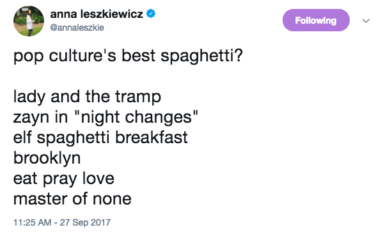Image resolution: width=390 pixels, height=232 pixels.
Task: Expand the tweet options chevron
Action: tap(366, 20)
